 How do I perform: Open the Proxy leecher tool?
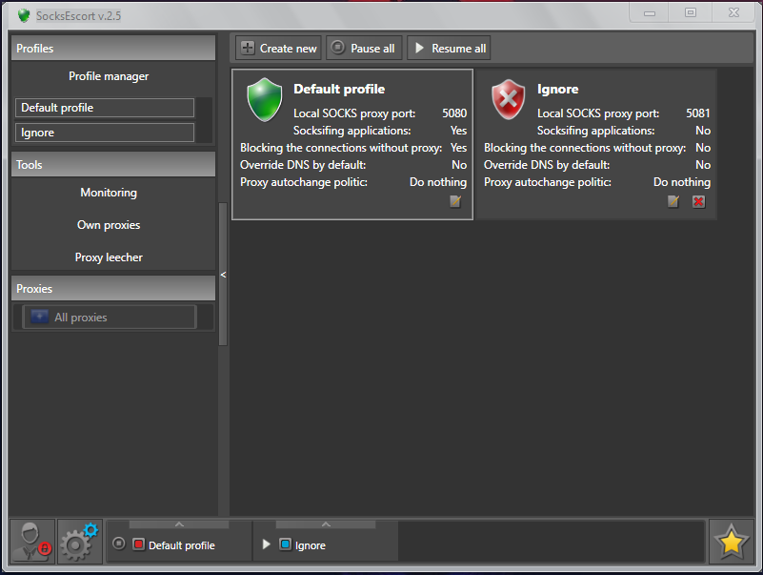[x=109, y=257]
